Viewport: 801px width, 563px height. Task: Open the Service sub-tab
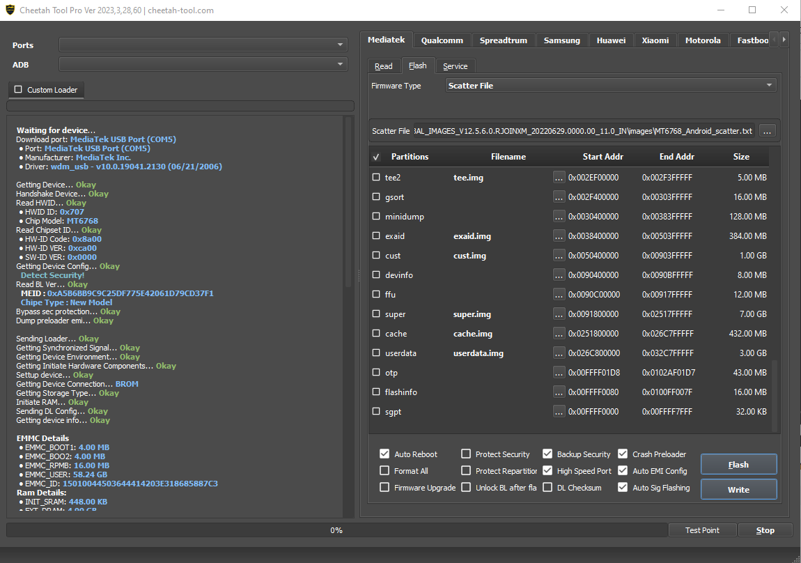coord(455,66)
